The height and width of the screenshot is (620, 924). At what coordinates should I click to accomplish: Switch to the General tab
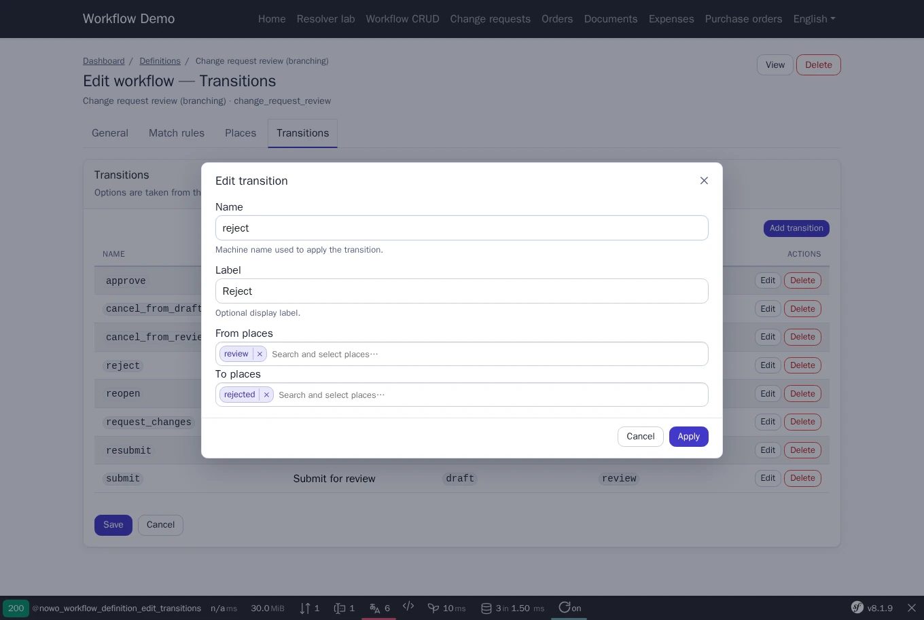click(110, 133)
